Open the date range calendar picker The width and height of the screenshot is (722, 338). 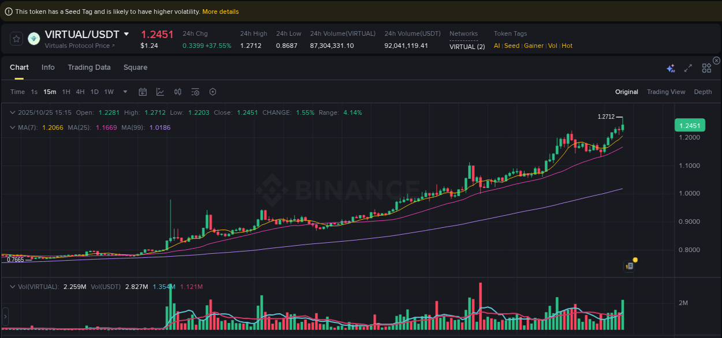point(143,92)
